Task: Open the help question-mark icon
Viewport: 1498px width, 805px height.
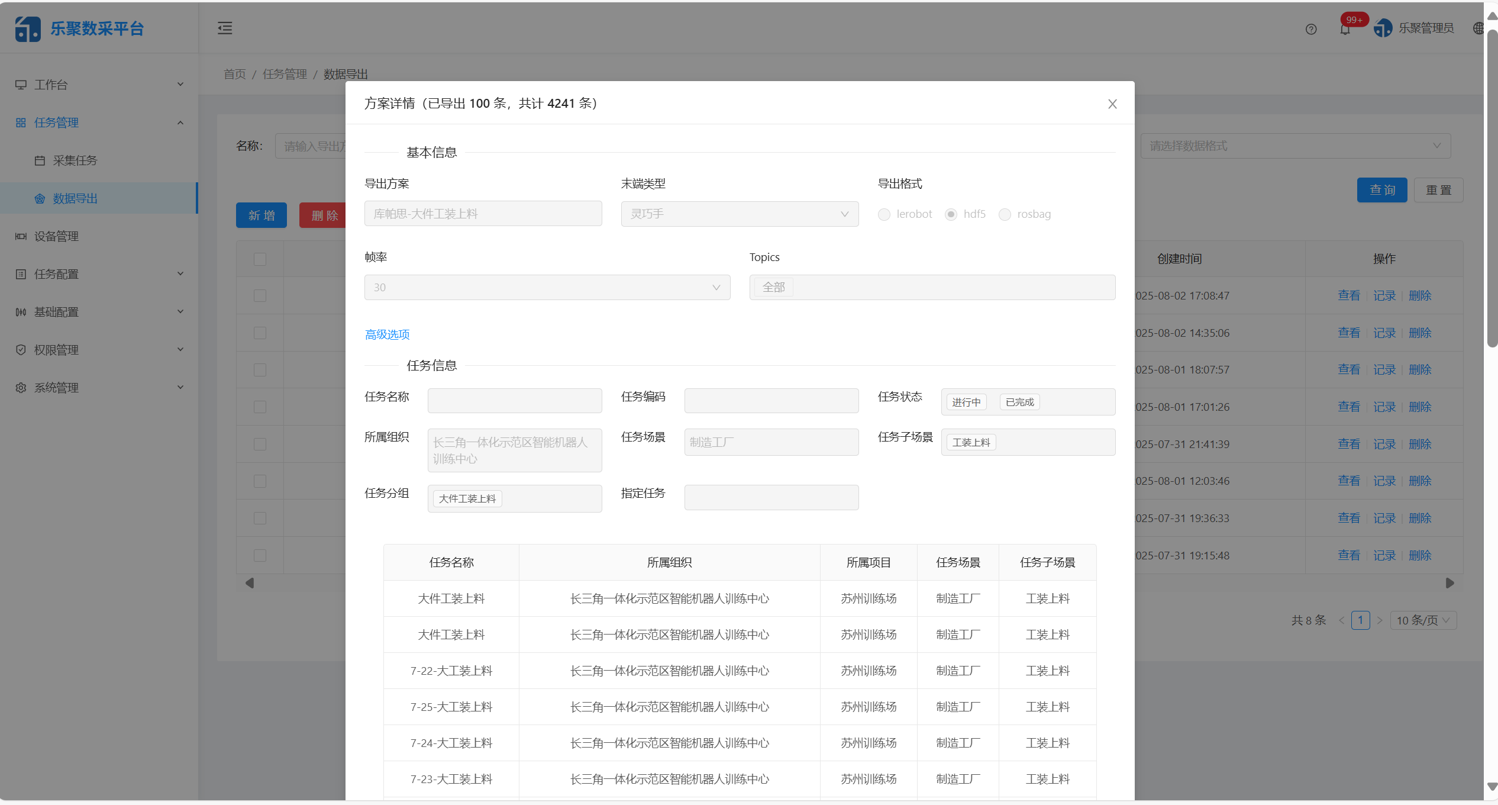Action: coord(1311,28)
